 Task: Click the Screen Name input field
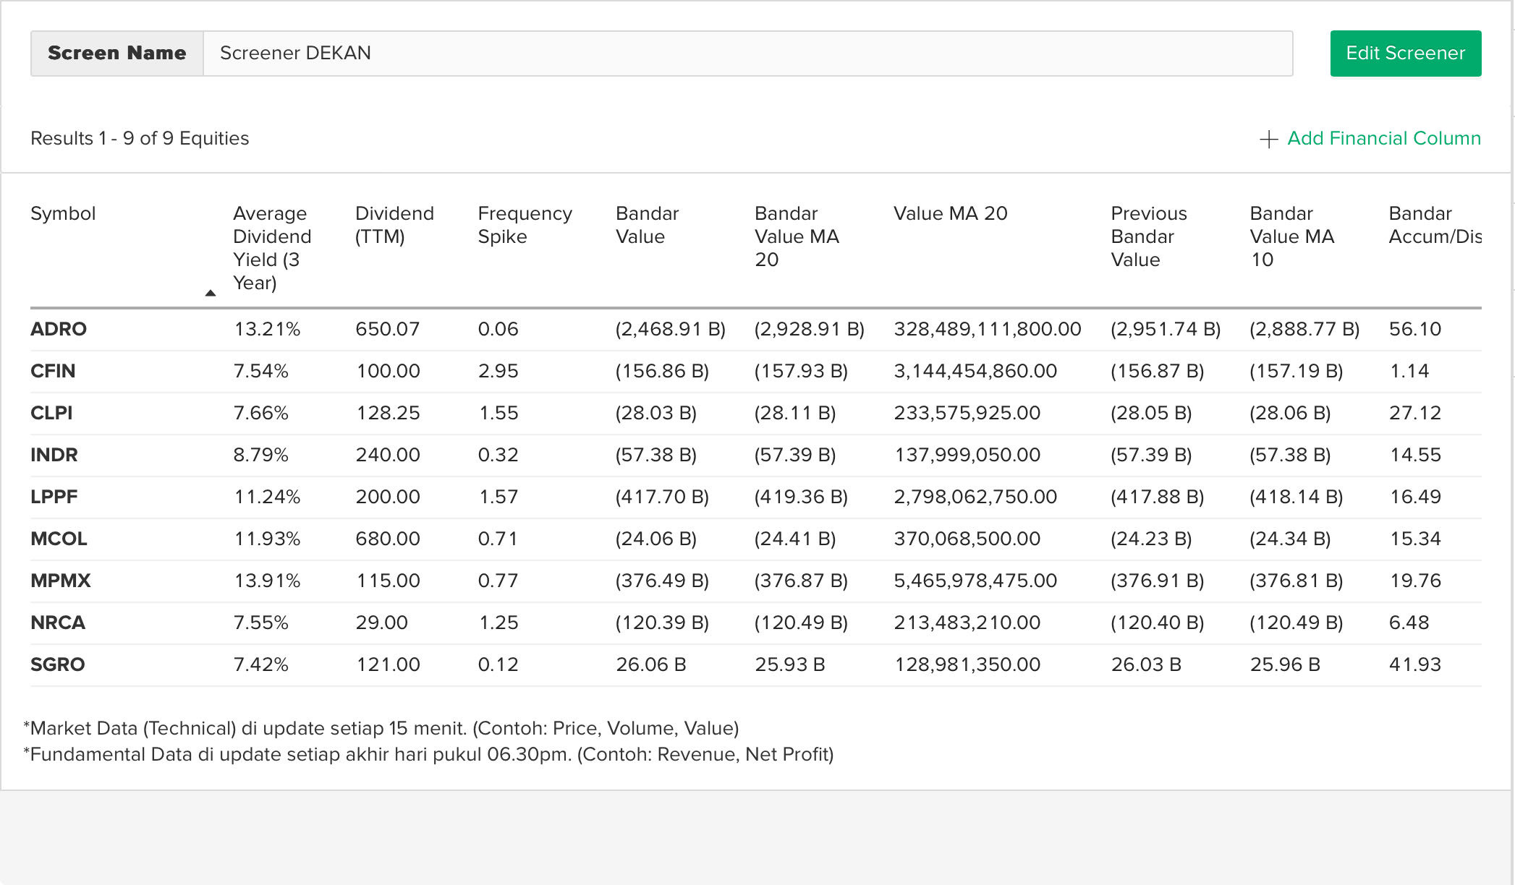point(747,54)
